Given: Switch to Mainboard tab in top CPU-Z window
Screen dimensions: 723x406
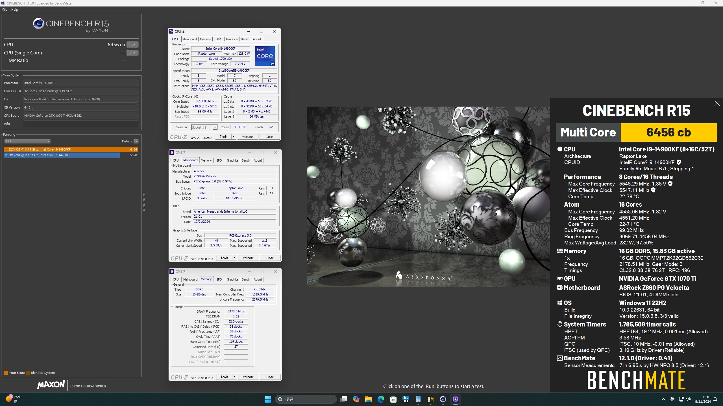Looking at the screenshot, I should (190, 39).
